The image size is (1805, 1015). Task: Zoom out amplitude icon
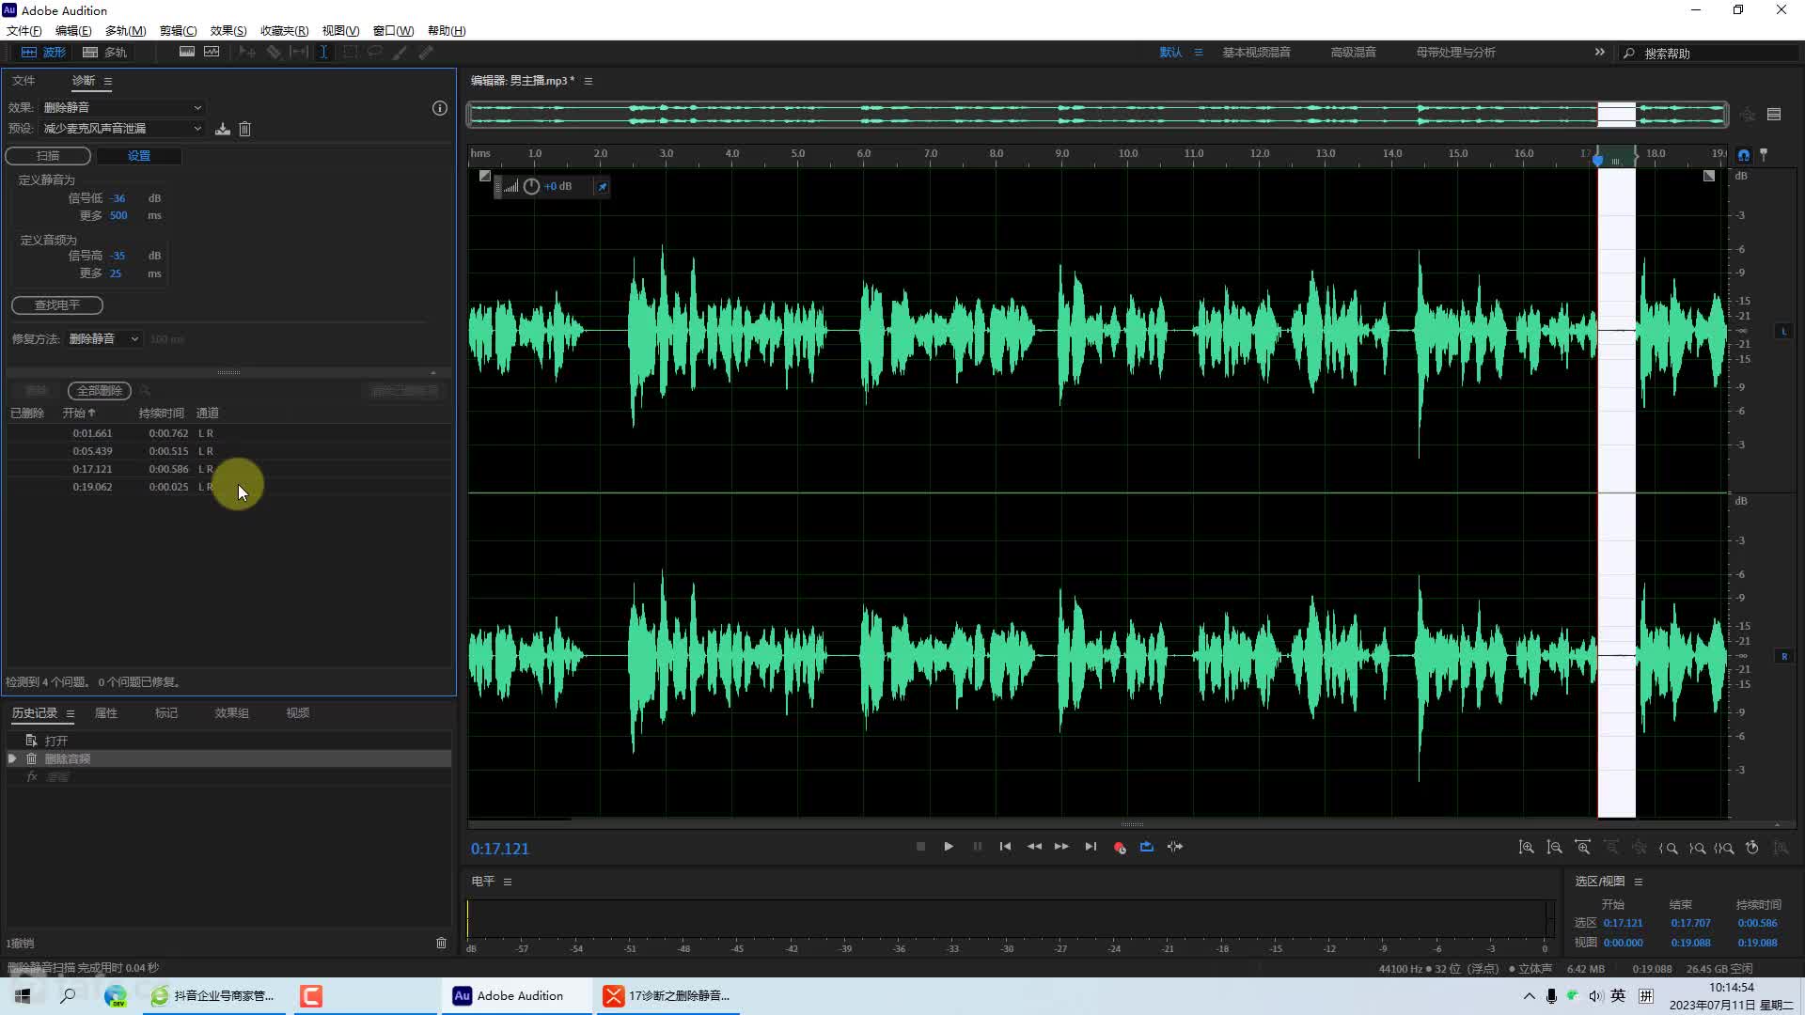(1555, 848)
